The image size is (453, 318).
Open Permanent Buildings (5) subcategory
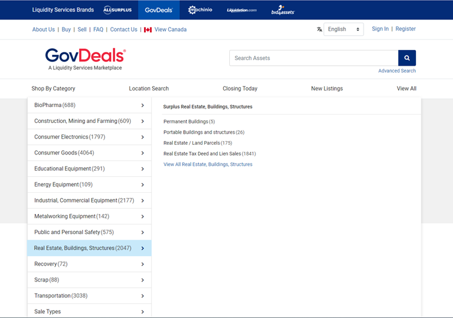point(189,122)
